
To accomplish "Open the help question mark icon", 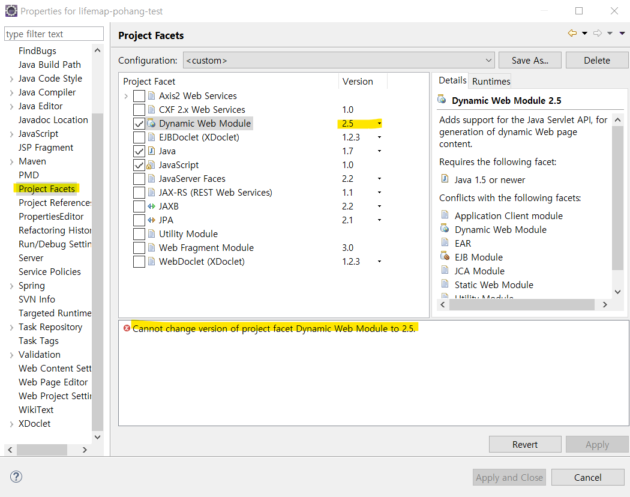I will (16, 477).
